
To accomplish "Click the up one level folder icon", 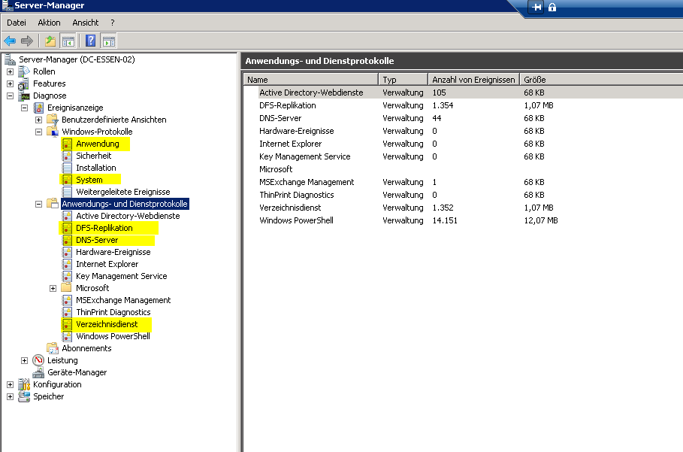I will [x=50, y=41].
